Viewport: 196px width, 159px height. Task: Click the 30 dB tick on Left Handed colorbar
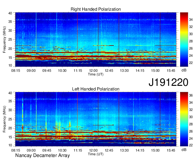(191, 117)
